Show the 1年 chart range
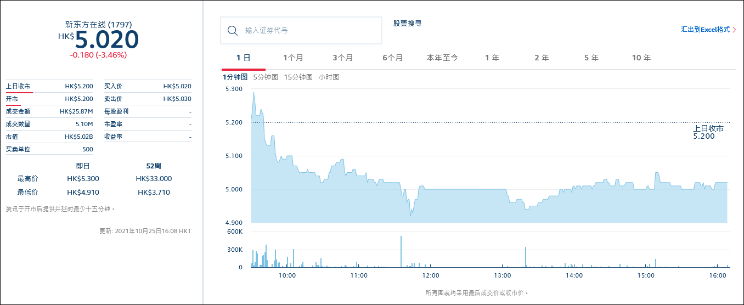 (x=492, y=58)
